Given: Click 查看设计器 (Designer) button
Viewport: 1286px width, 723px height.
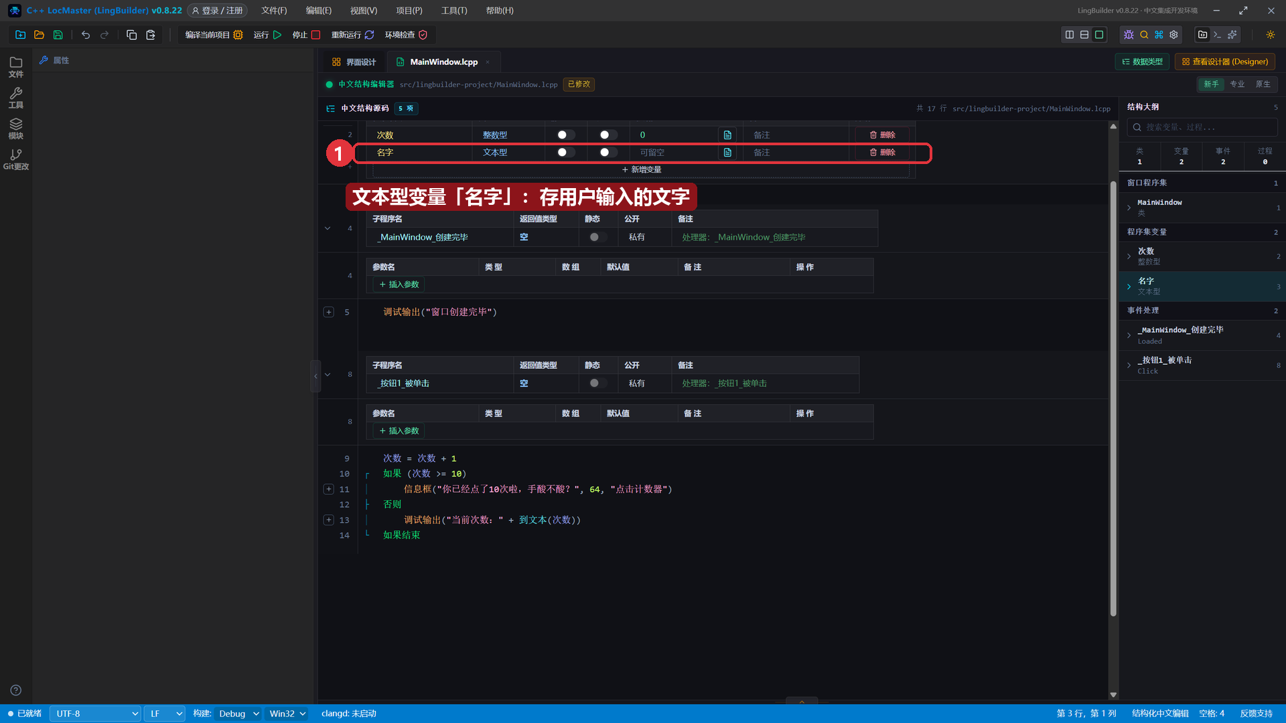Looking at the screenshot, I should (x=1225, y=62).
